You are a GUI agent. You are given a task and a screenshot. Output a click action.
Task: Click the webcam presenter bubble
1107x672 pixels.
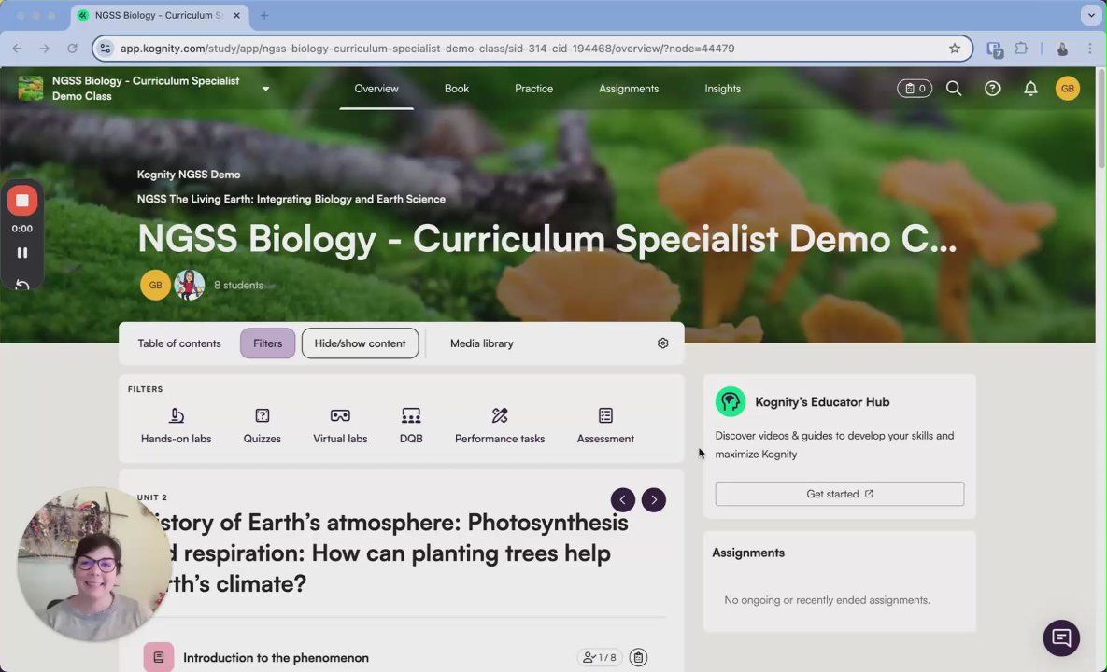(x=94, y=564)
